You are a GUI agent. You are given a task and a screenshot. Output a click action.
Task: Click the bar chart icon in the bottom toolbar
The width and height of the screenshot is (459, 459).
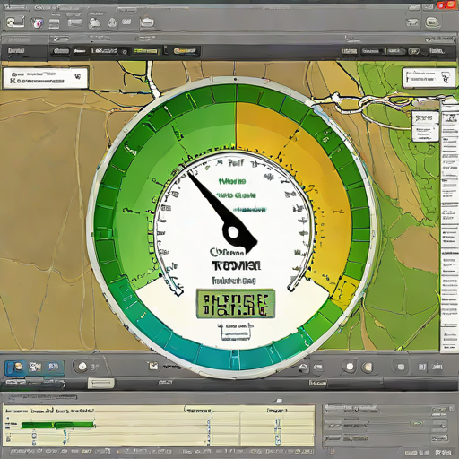[437, 367]
